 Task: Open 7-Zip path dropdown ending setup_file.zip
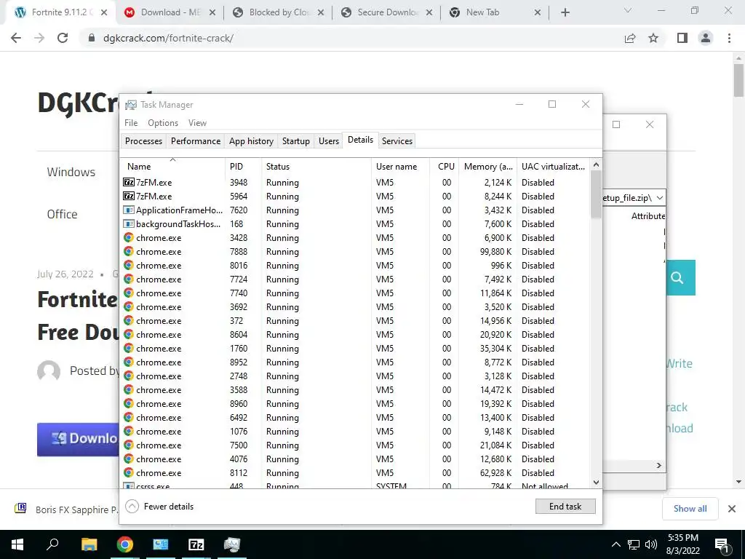click(x=659, y=198)
